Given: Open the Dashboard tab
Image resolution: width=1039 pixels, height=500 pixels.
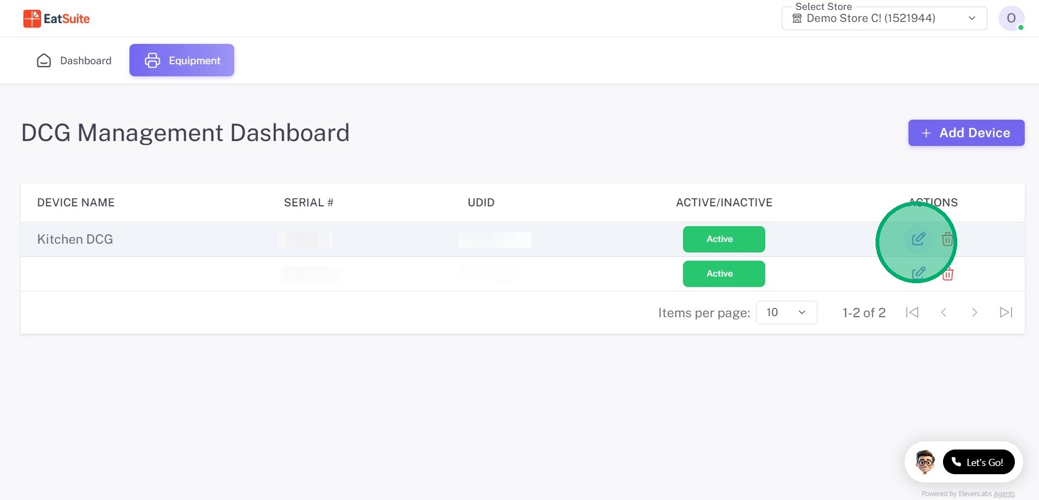Looking at the screenshot, I should pyautogui.click(x=74, y=60).
